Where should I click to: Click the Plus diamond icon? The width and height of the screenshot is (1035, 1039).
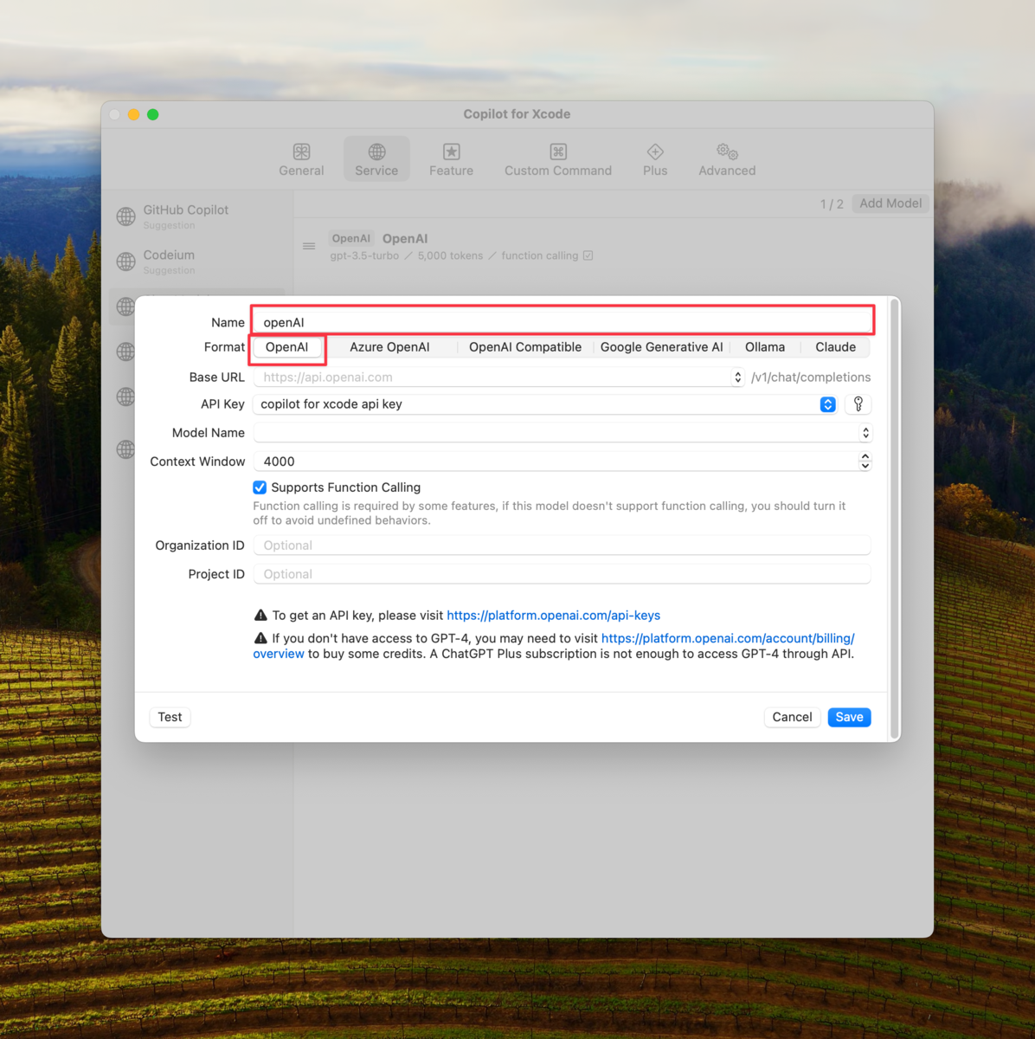pyautogui.click(x=655, y=152)
